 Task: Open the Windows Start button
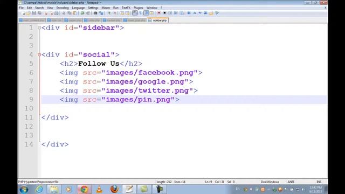(x=24, y=189)
